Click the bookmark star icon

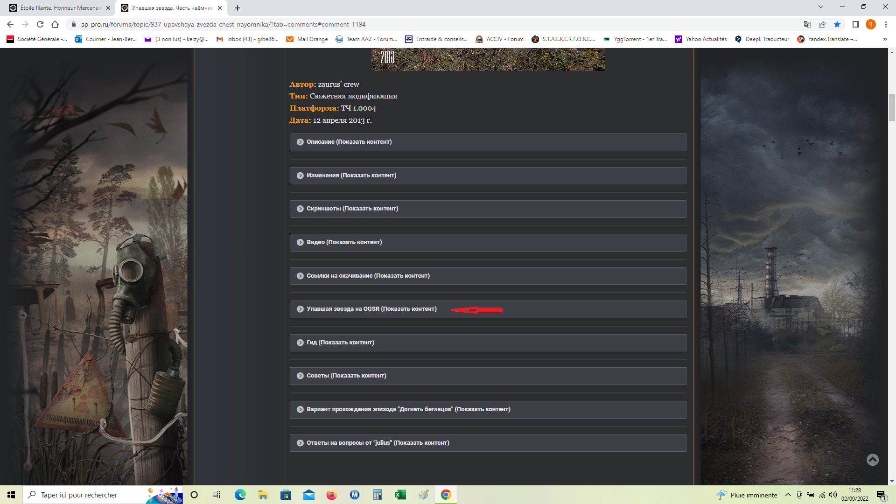coord(837,24)
